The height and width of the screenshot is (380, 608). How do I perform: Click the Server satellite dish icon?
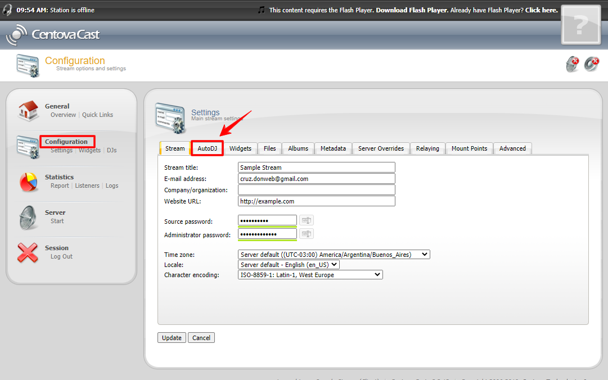[28, 218]
